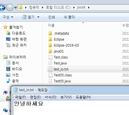129x115 pixels.
Task: Click the 새 폴더 toolbar button
Action: (x=69, y=17)
